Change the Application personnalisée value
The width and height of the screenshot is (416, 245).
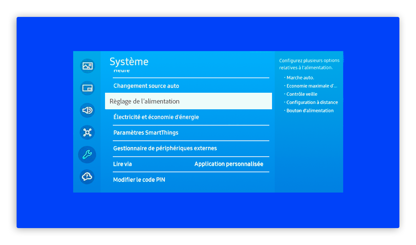click(x=229, y=164)
